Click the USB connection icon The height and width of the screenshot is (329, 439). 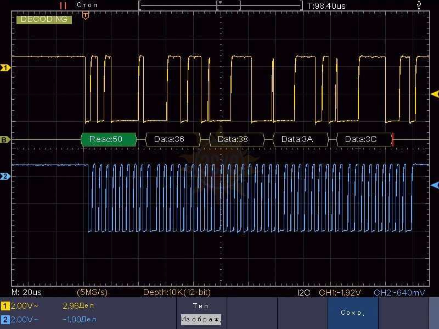(419, 5)
